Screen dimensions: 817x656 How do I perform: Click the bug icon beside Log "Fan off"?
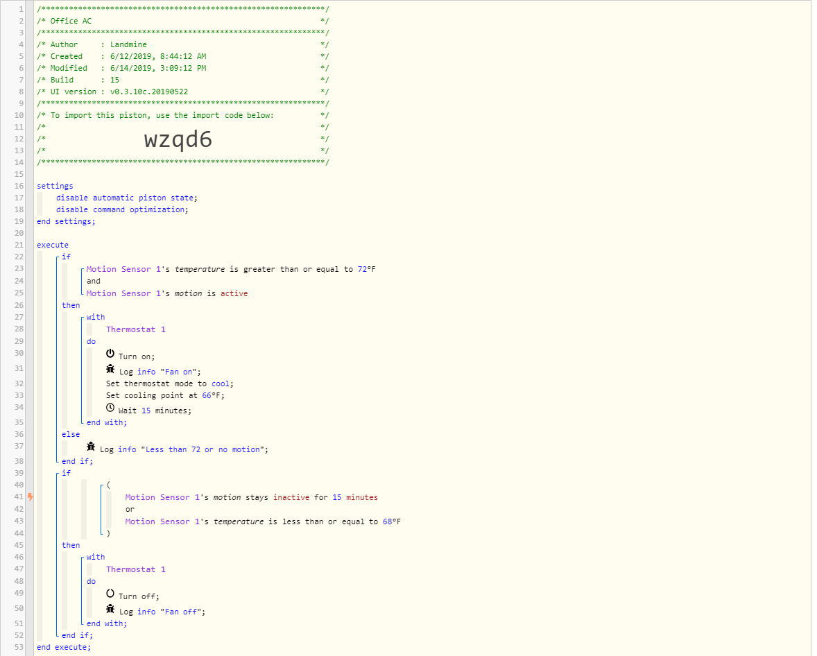(x=110, y=609)
